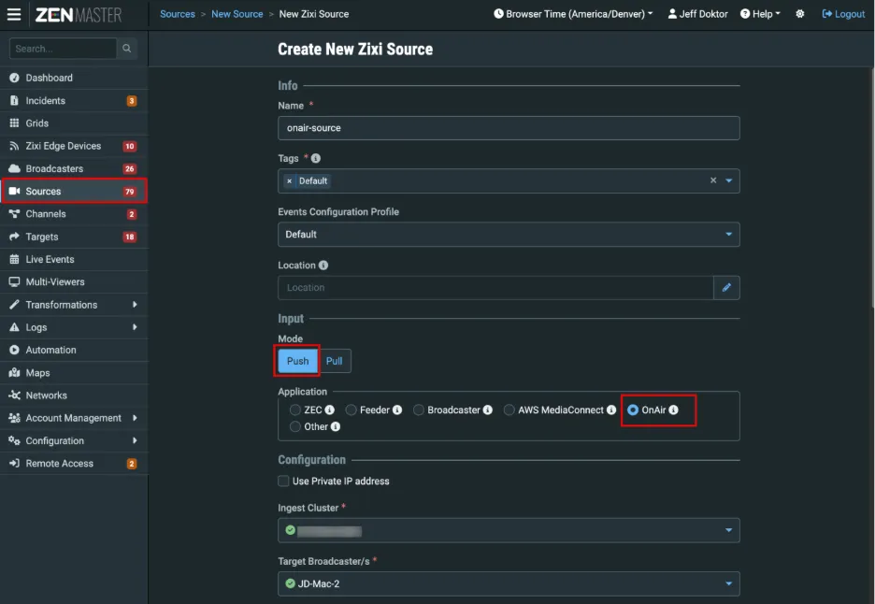Open Automation in the sidebar

click(74, 350)
